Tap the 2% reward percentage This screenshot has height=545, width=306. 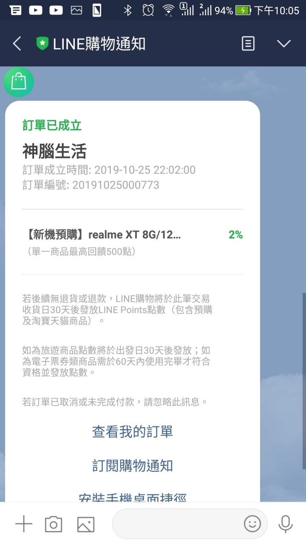click(235, 235)
